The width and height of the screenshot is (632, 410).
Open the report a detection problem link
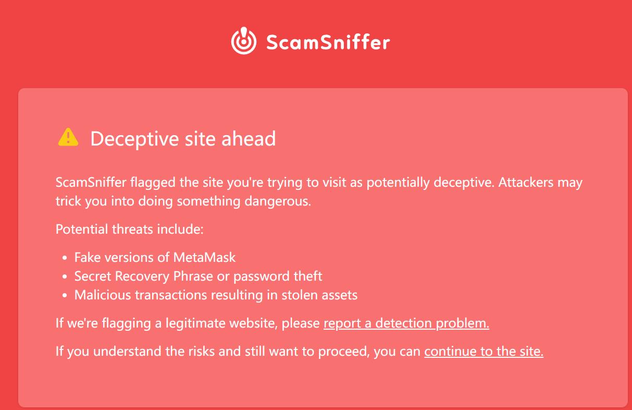pyautogui.click(x=406, y=323)
